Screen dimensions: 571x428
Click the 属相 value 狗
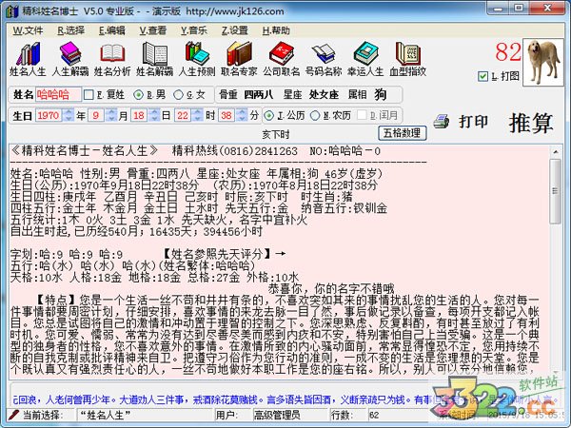pos(381,94)
